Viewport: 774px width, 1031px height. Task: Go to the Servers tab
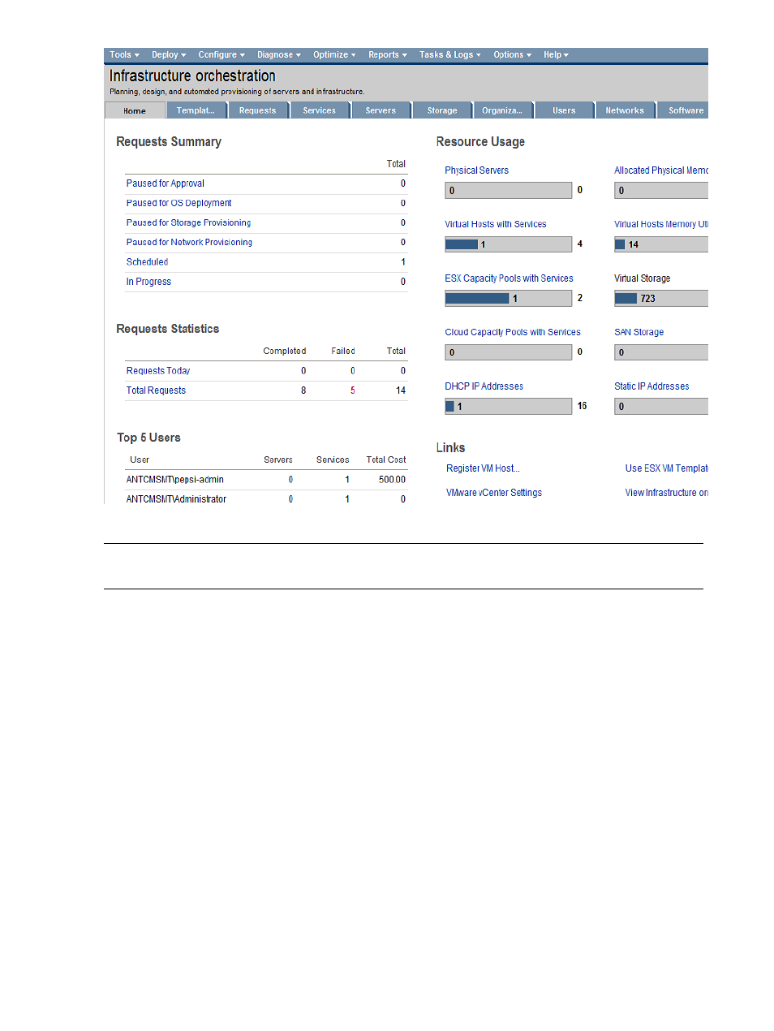(381, 110)
